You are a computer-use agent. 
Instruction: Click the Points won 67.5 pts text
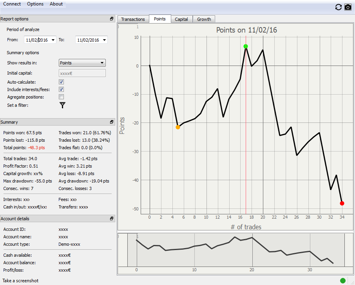[22, 133]
